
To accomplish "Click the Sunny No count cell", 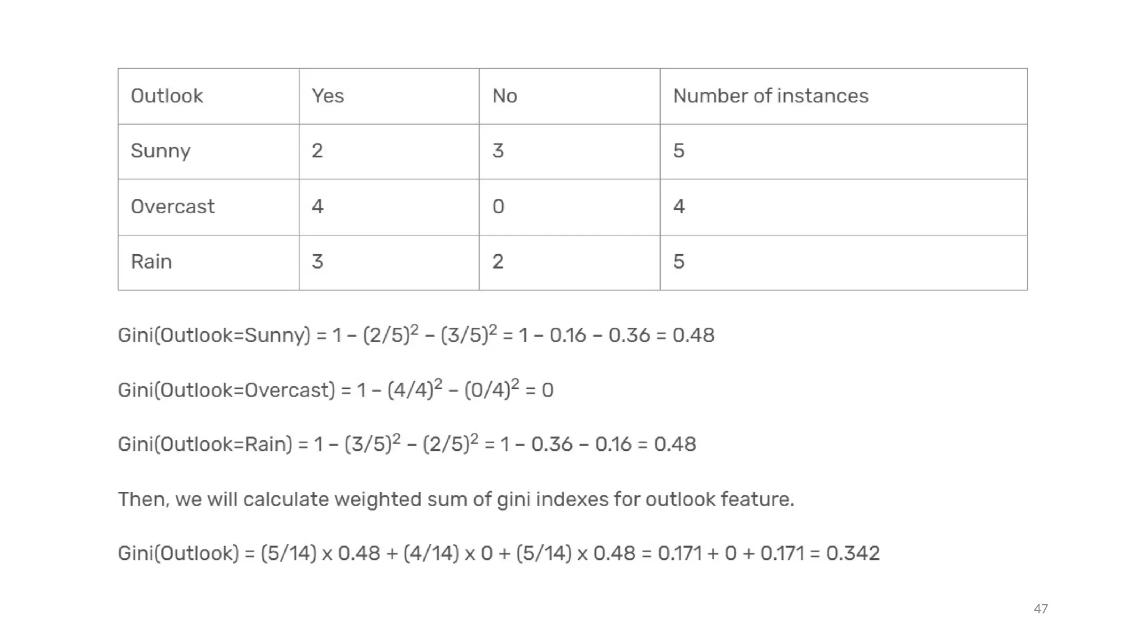I will tap(570, 151).
